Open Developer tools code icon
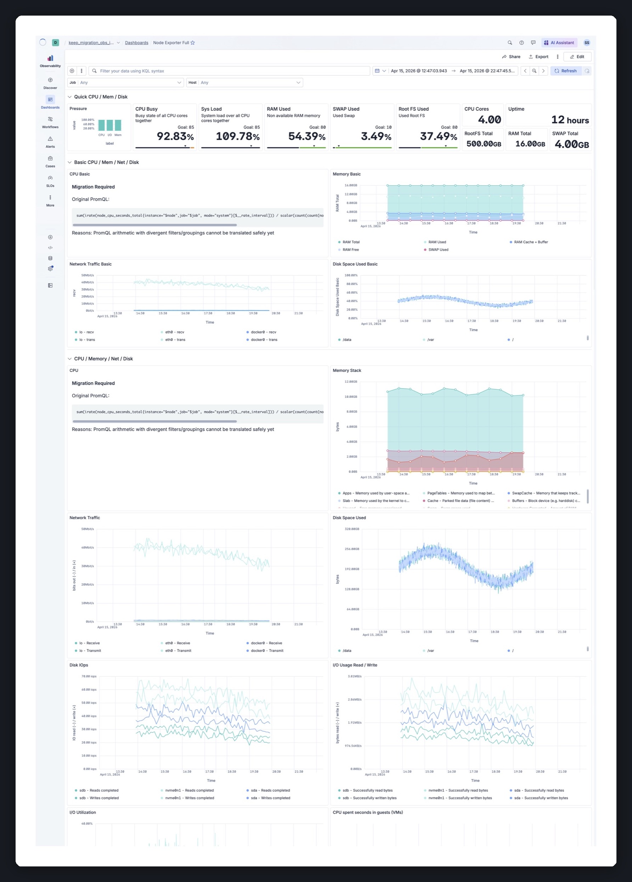The height and width of the screenshot is (882, 632). pyautogui.click(x=50, y=248)
